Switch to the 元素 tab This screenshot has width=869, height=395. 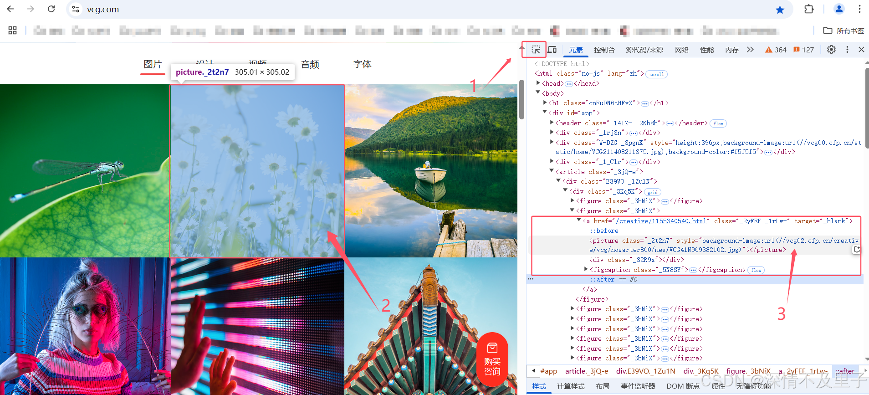[576, 50]
